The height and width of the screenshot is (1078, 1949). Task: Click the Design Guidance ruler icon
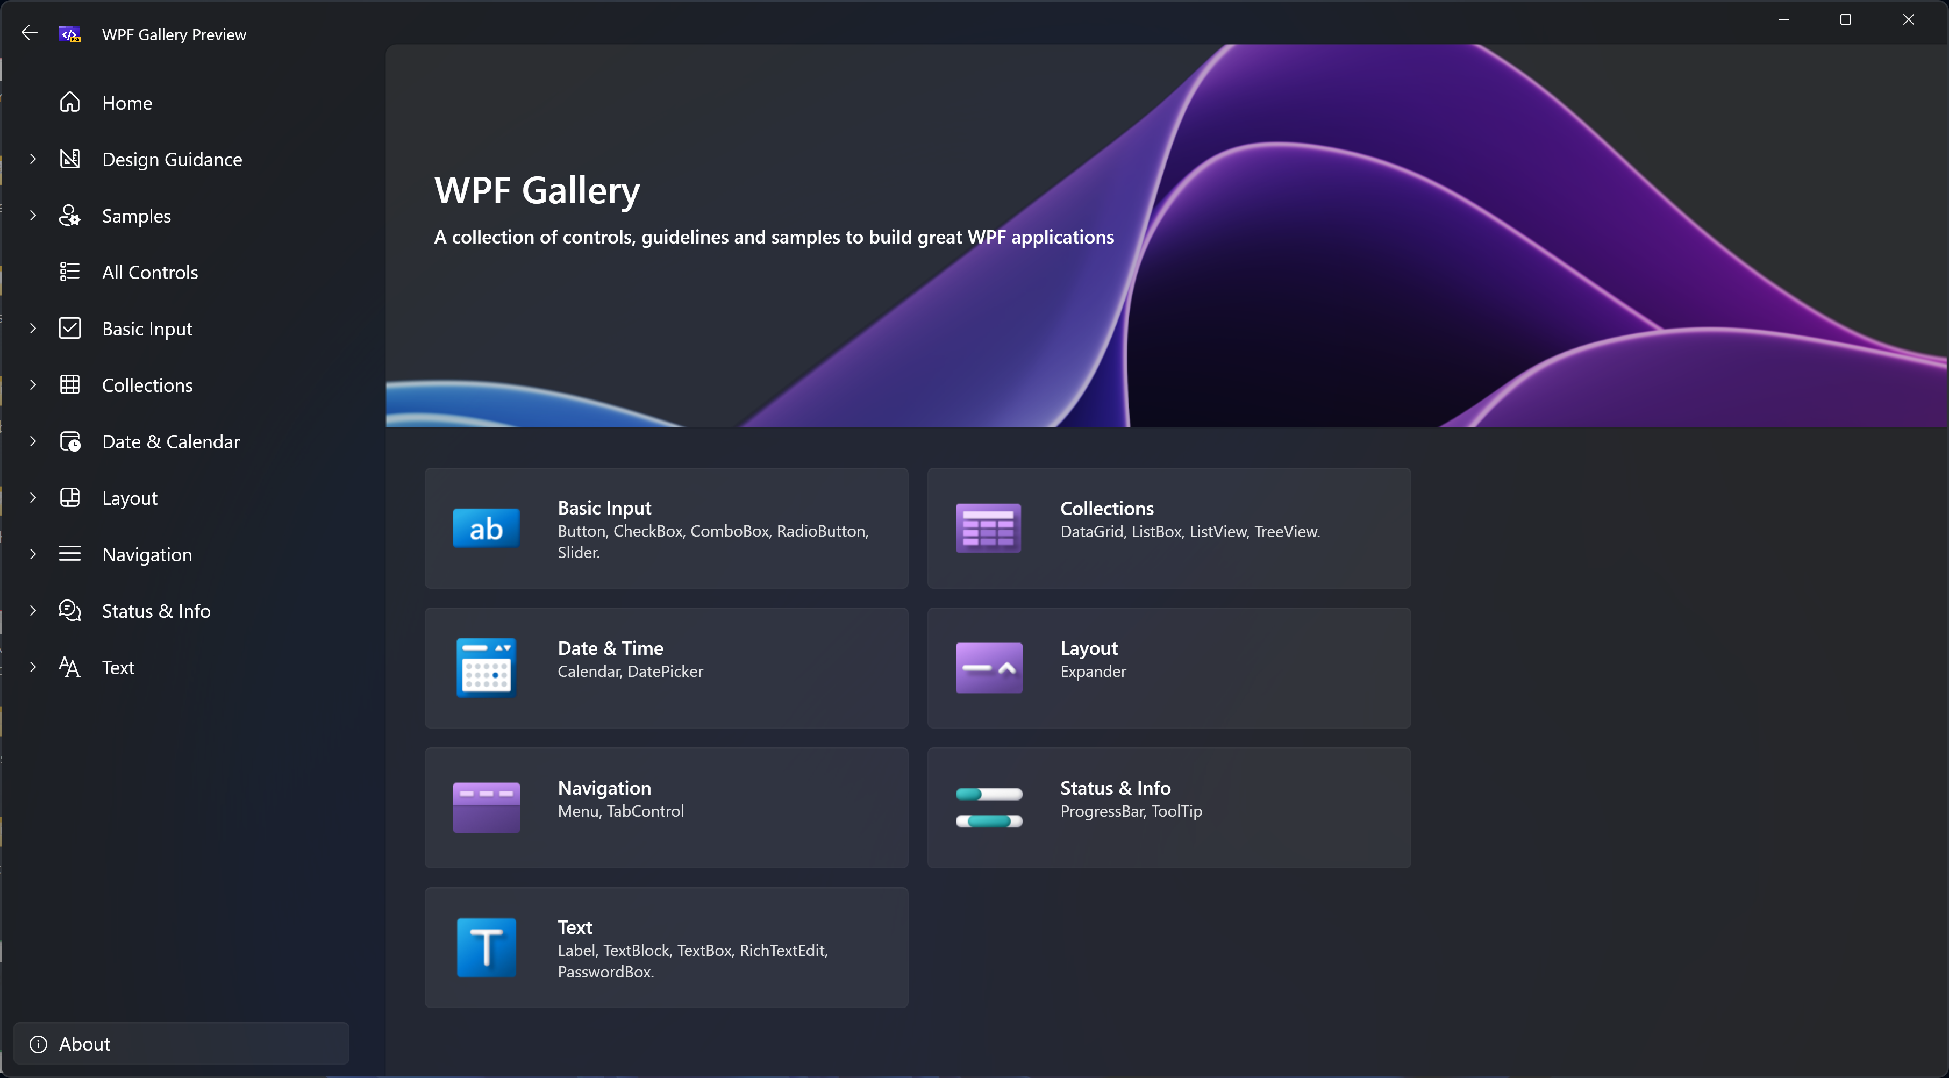tap(69, 159)
